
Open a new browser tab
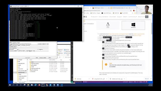(x=130, y=8)
